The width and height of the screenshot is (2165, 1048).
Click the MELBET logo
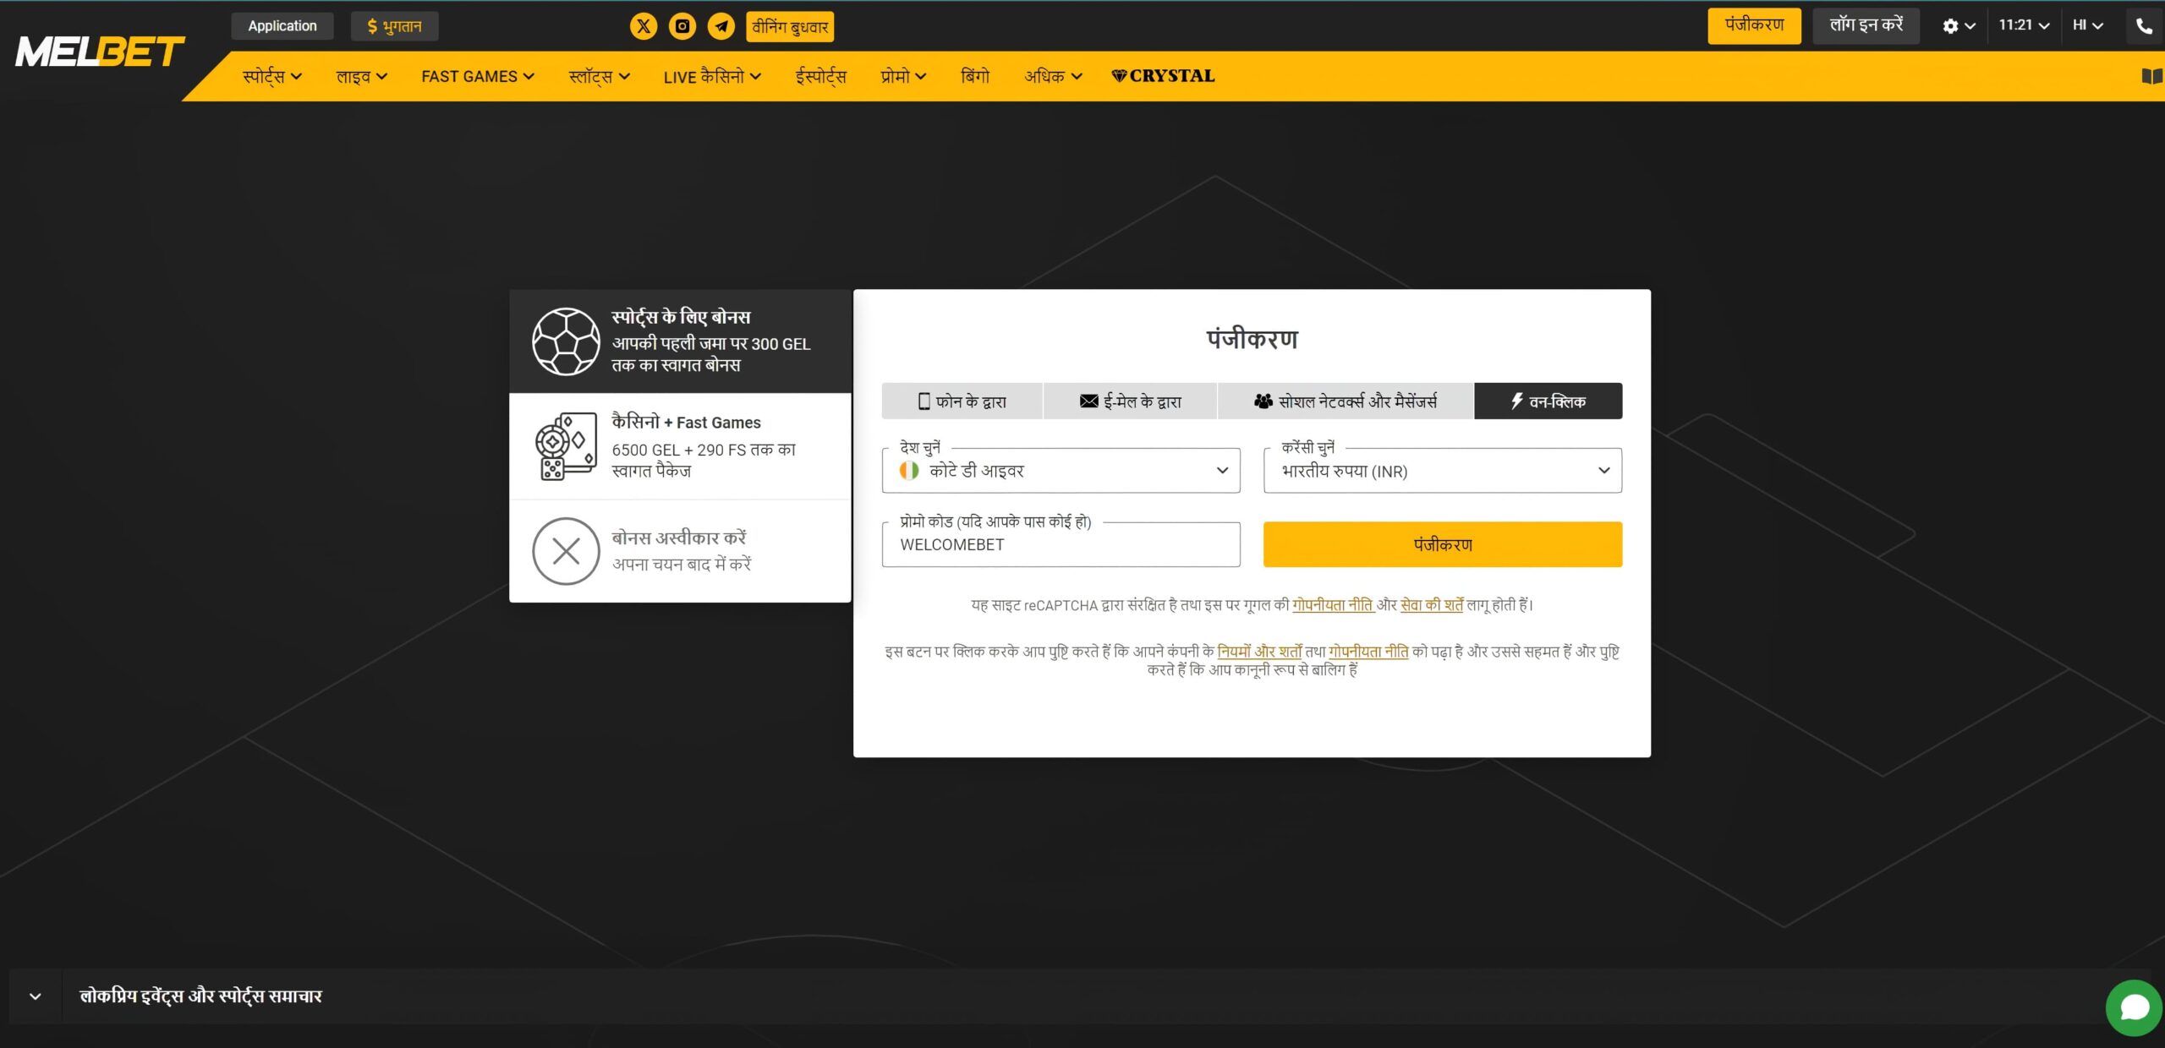coord(99,51)
